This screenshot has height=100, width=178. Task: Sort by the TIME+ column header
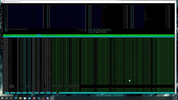pos(48,35)
